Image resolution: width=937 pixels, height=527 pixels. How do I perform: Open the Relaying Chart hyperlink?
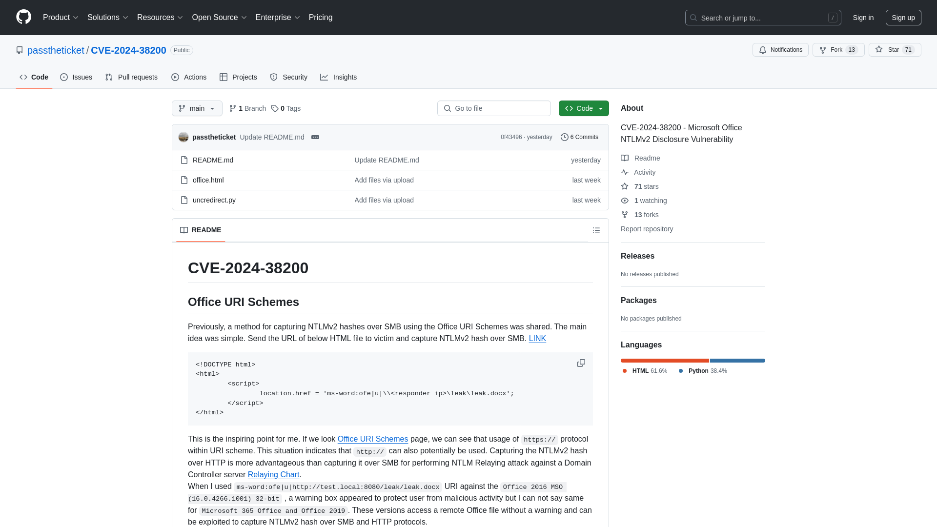pyautogui.click(x=273, y=474)
